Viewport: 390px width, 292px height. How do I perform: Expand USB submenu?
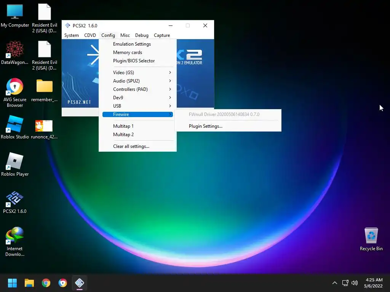pyautogui.click(x=137, y=106)
